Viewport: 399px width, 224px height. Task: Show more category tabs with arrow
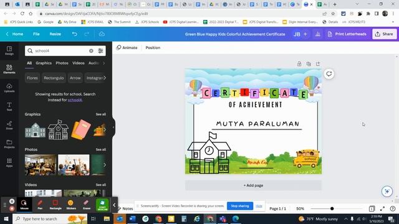point(104,63)
